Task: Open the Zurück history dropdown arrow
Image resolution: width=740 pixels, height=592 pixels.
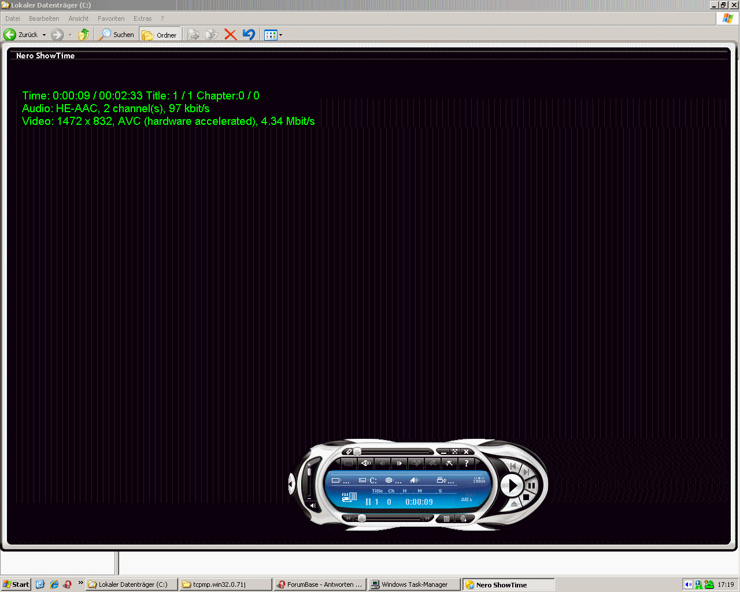Action: (44, 35)
